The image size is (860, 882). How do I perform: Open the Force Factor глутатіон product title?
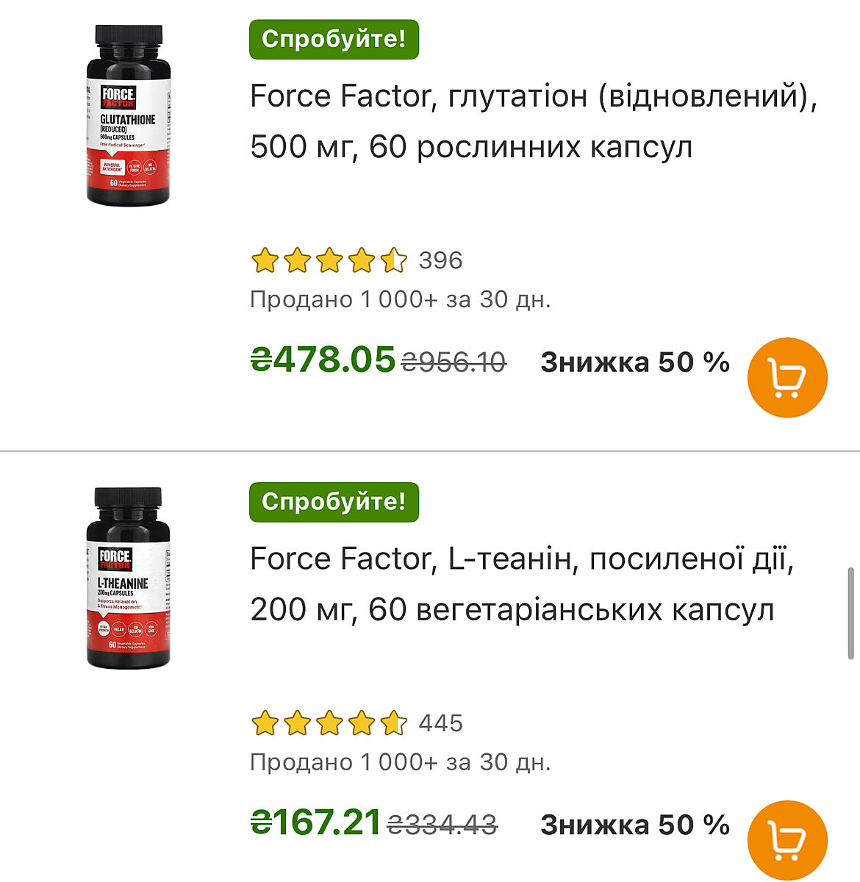pyautogui.click(x=533, y=121)
